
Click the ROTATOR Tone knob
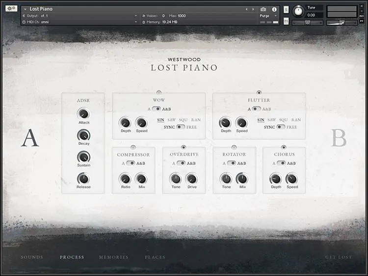226,179
